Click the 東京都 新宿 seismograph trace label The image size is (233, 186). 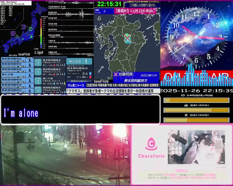52,29
